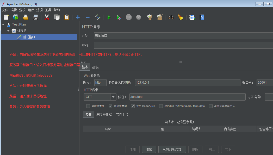
Task: Open the 查找 menu
Action: (22, 10)
